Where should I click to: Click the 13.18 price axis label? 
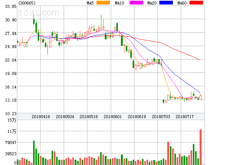coord(11,100)
